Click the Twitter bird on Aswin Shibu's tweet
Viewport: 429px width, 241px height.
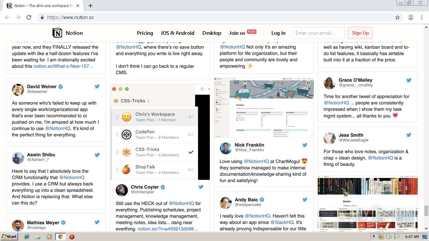[x=97, y=155]
